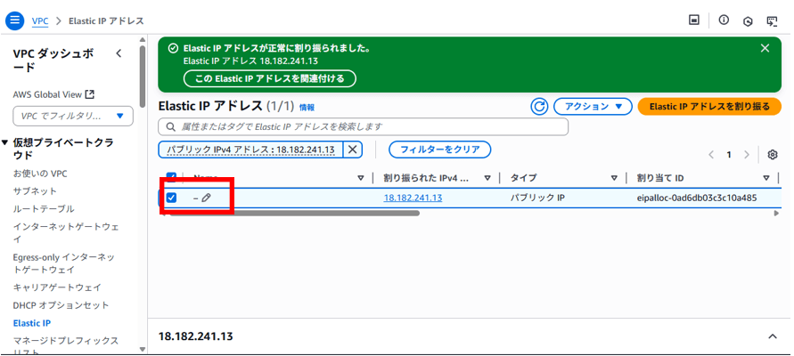Viewport: 794px width, 356px height.
Task: Open table preferences gear icon
Action: tap(773, 155)
